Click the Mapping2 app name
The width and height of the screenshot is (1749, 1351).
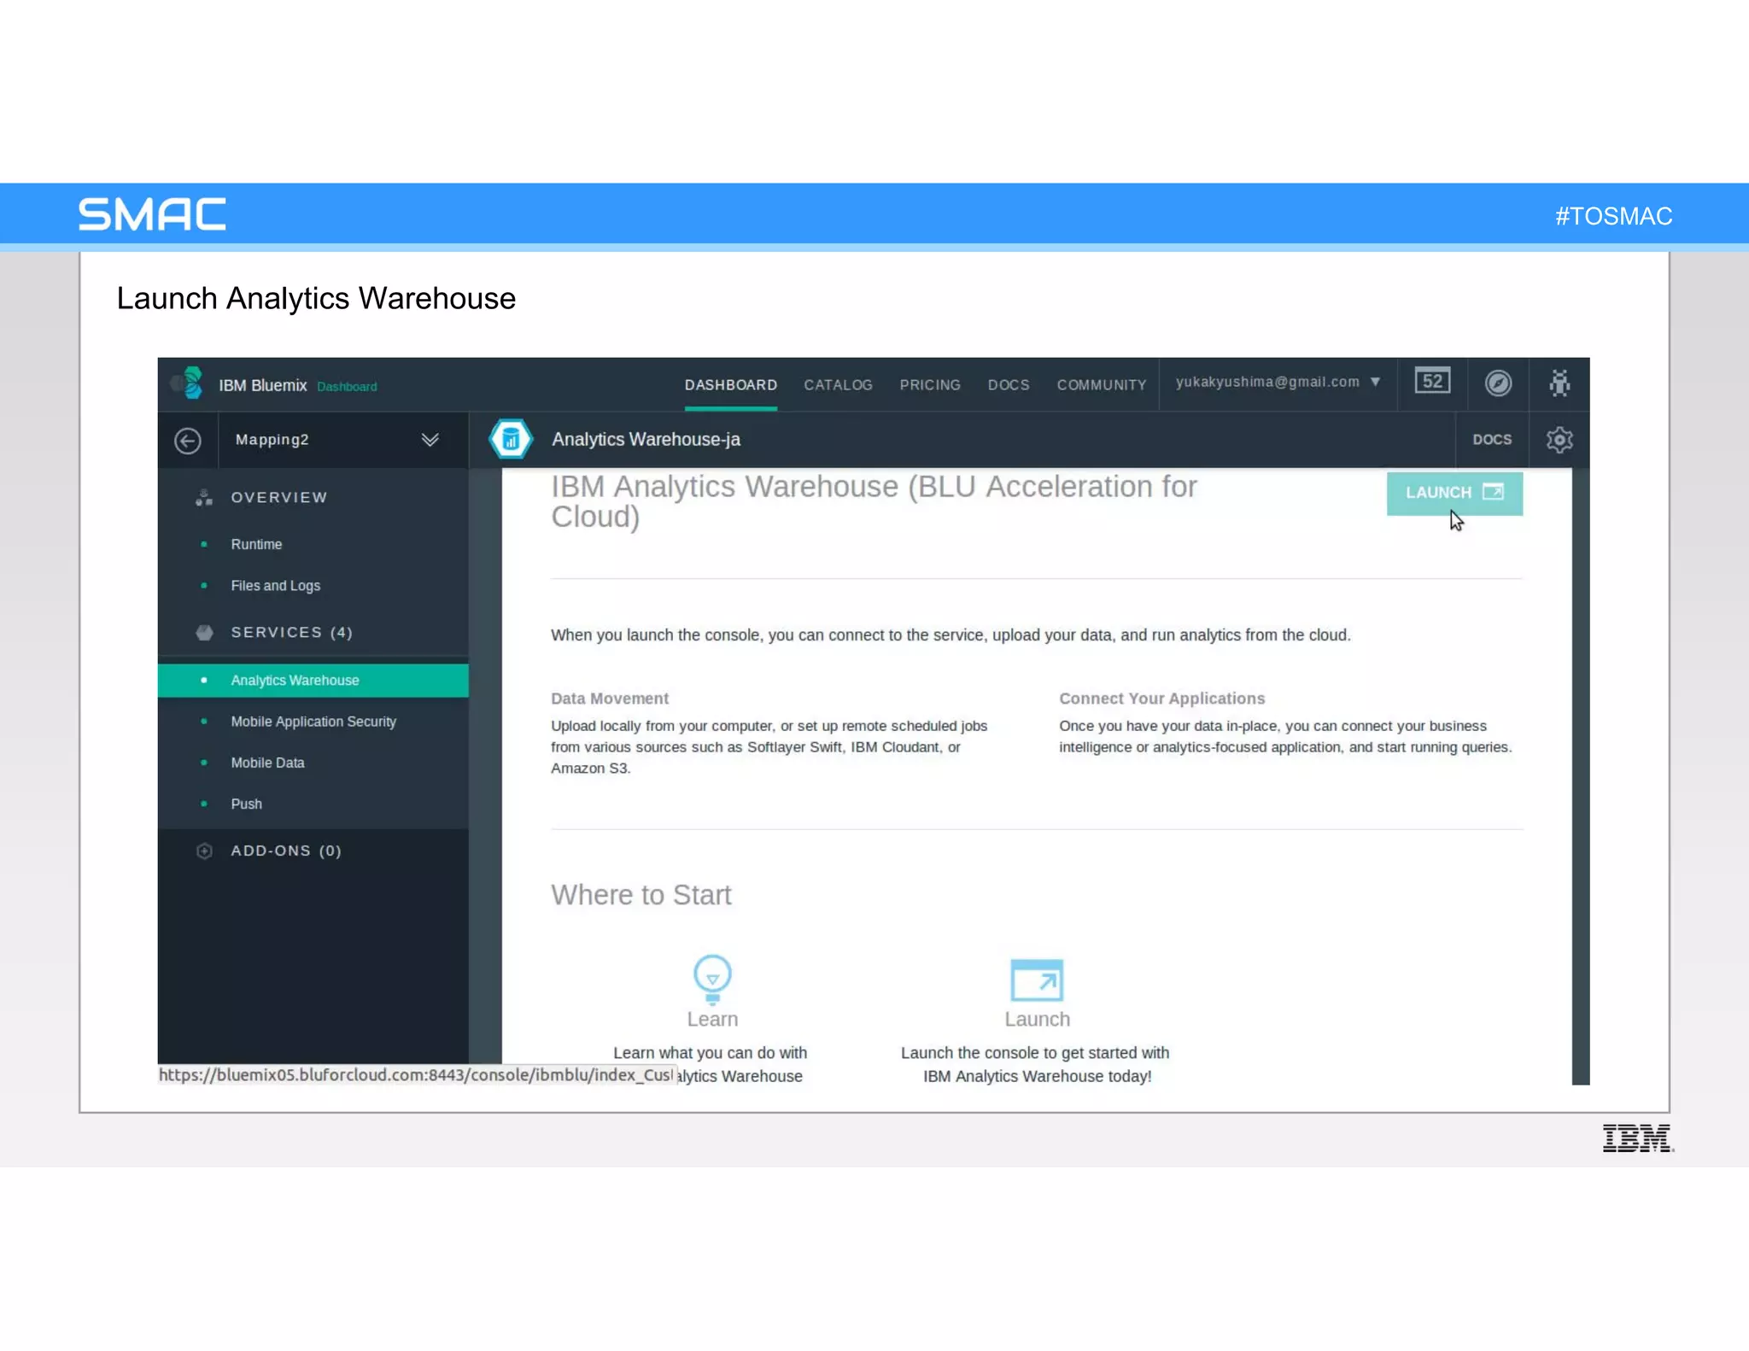click(272, 440)
